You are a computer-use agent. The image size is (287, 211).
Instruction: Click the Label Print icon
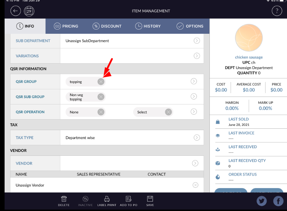coord(107,201)
